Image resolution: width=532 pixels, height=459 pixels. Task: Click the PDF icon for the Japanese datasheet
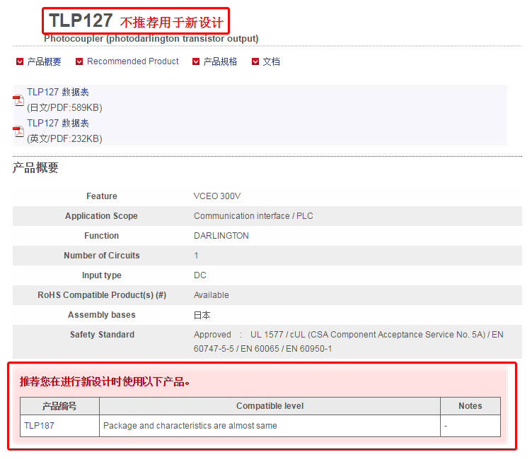(18, 100)
